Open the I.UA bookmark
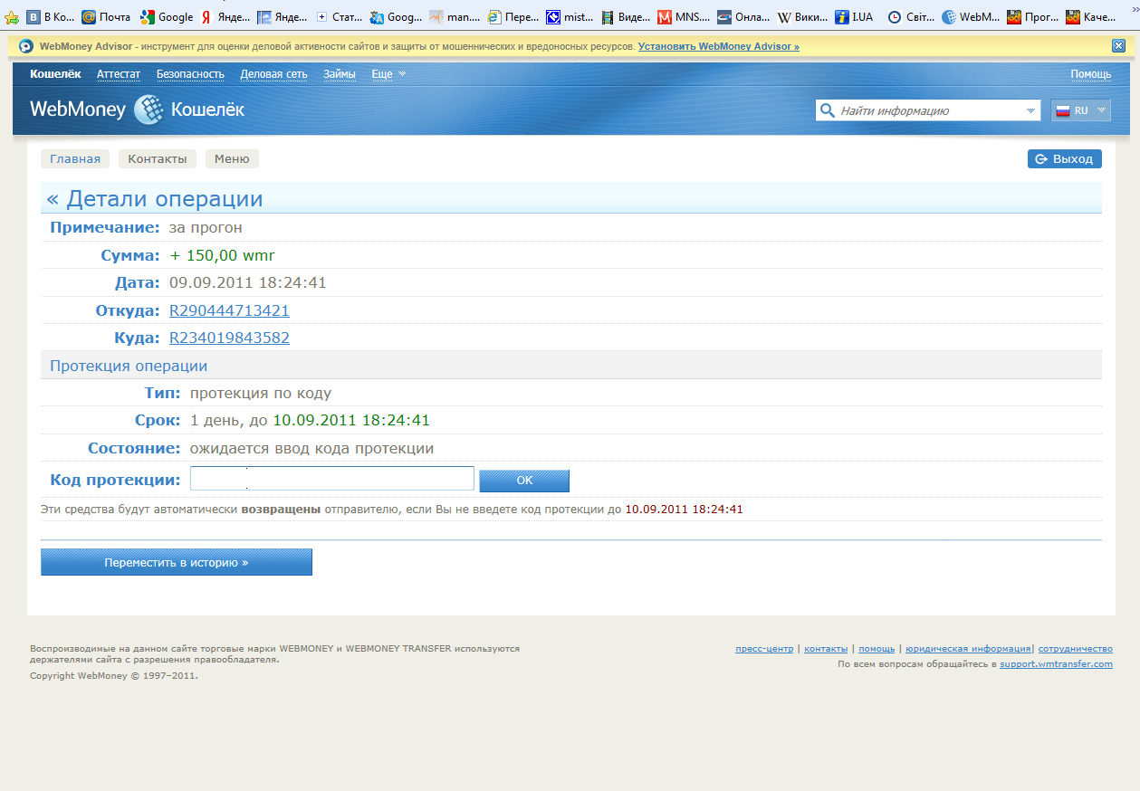This screenshot has width=1140, height=791. (x=855, y=17)
